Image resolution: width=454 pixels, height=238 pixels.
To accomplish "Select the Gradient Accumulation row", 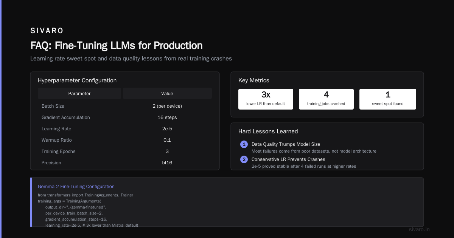I will 125,117.
